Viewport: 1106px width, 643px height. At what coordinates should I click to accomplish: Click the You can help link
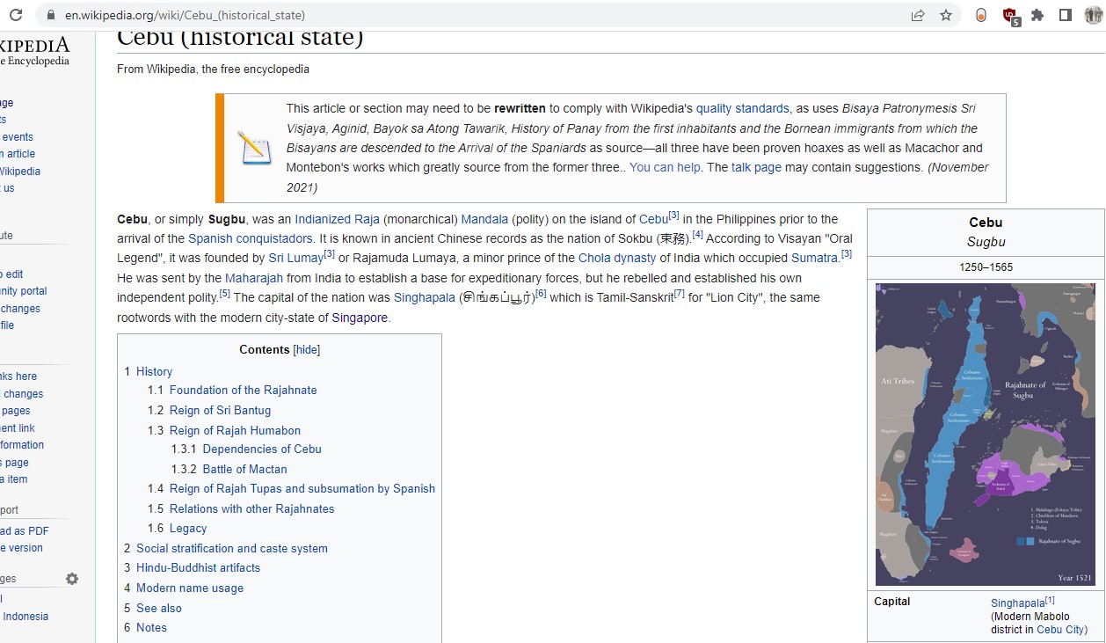665,168
